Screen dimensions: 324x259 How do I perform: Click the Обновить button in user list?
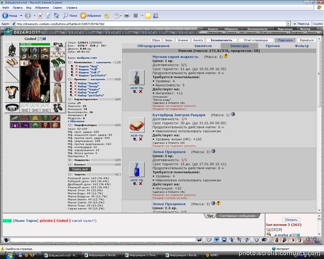(291, 220)
